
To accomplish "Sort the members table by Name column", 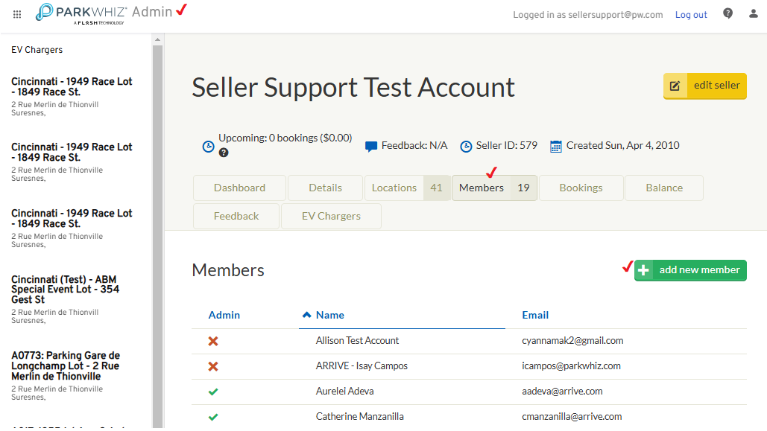I will 330,315.
